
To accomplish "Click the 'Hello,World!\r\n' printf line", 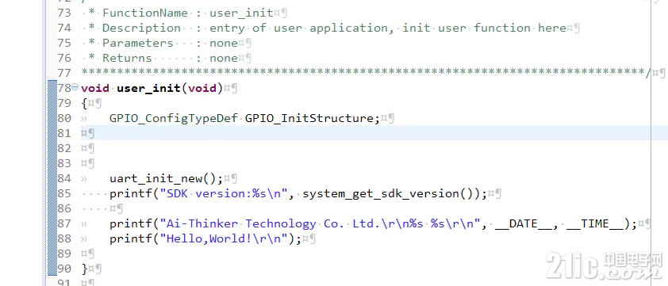I will tap(205, 238).
